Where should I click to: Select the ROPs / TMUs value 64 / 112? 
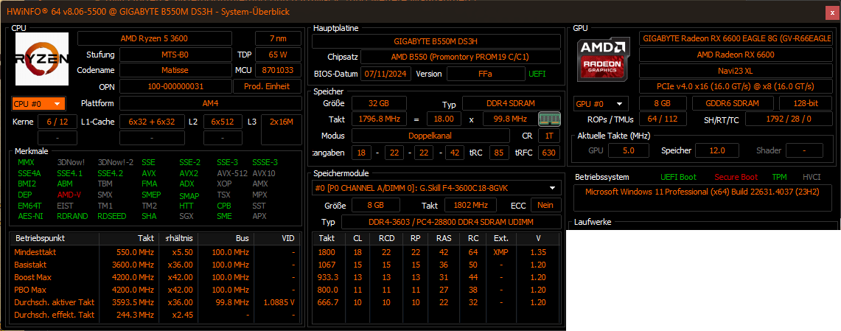pos(663,119)
